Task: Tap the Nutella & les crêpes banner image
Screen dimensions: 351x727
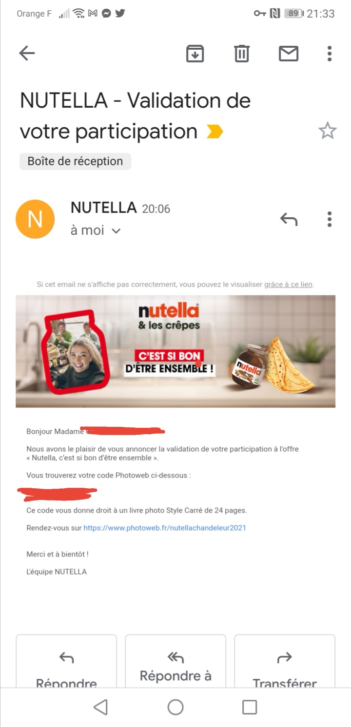Action: [x=175, y=351]
